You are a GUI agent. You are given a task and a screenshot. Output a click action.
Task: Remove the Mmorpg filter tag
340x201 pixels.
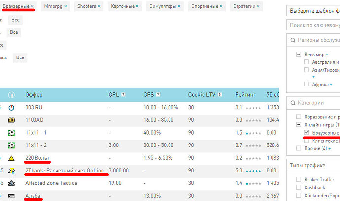(65, 6)
